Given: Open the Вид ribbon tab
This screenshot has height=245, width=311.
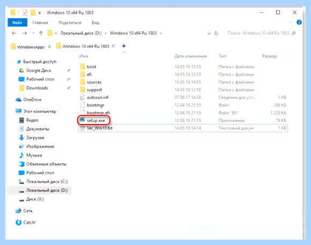Looking at the screenshot, I should tap(95, 23).
